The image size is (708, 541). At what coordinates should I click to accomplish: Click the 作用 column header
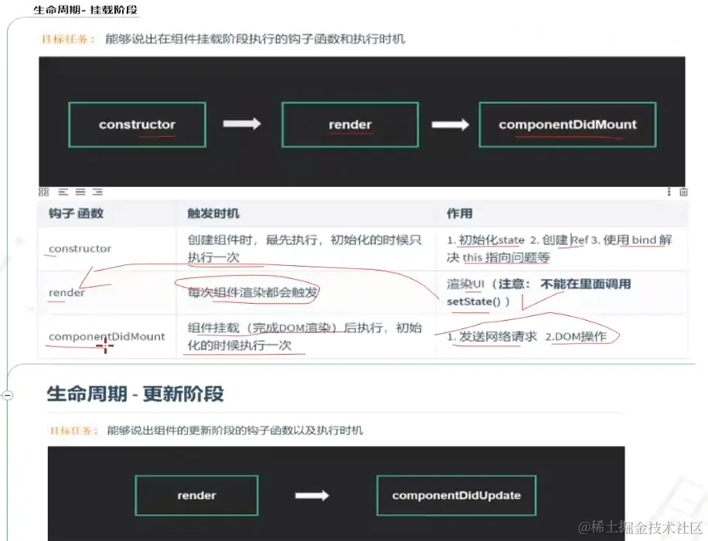[x=563, y=213]
